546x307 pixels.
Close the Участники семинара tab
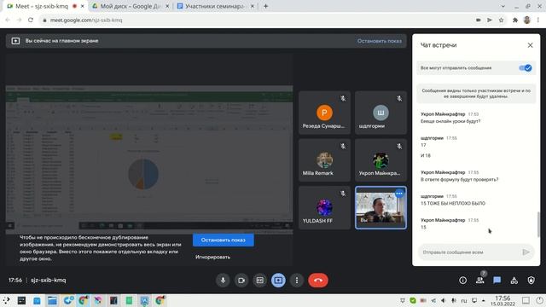pos(253,6)
